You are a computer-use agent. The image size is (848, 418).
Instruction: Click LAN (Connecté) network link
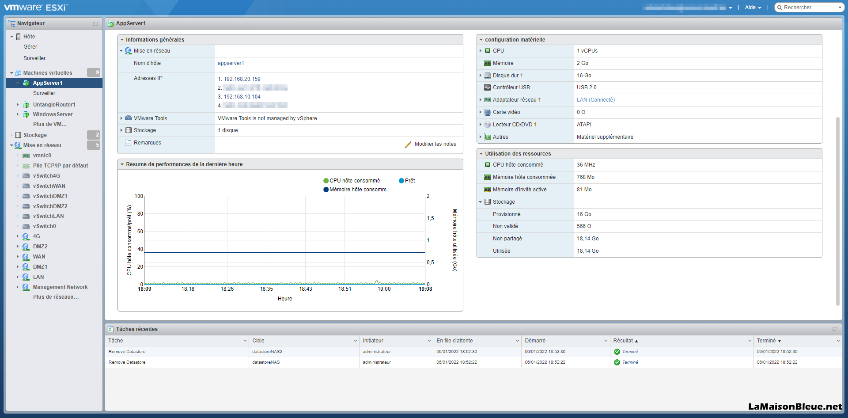(595, 100)
